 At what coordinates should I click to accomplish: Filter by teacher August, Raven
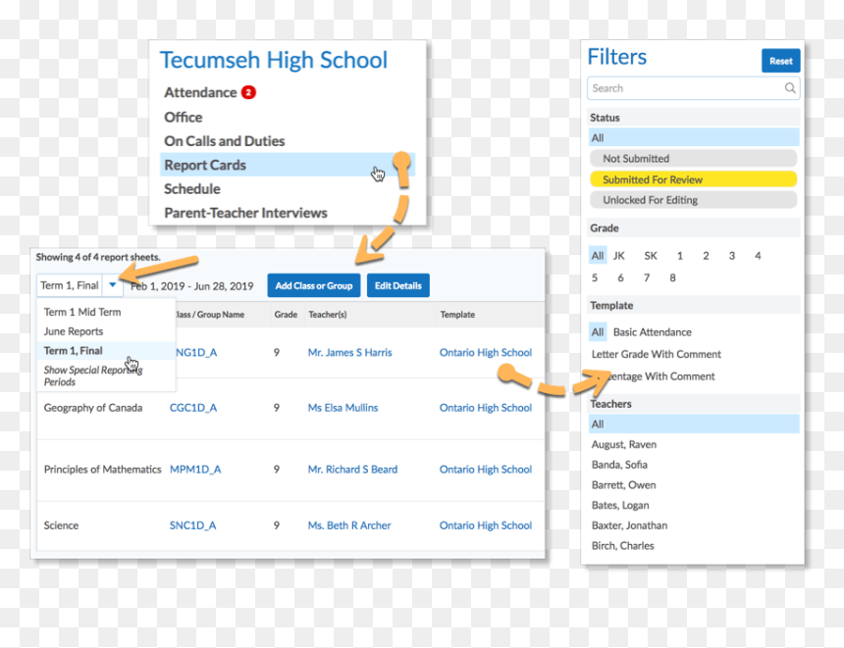pos(624,445)
